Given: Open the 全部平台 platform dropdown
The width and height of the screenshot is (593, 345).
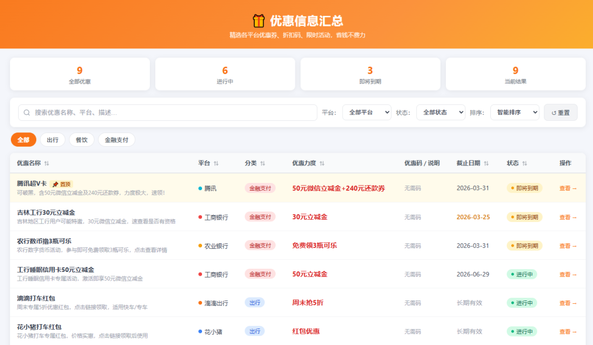Looking at the screenshot, I should click(x=366, y=112).
